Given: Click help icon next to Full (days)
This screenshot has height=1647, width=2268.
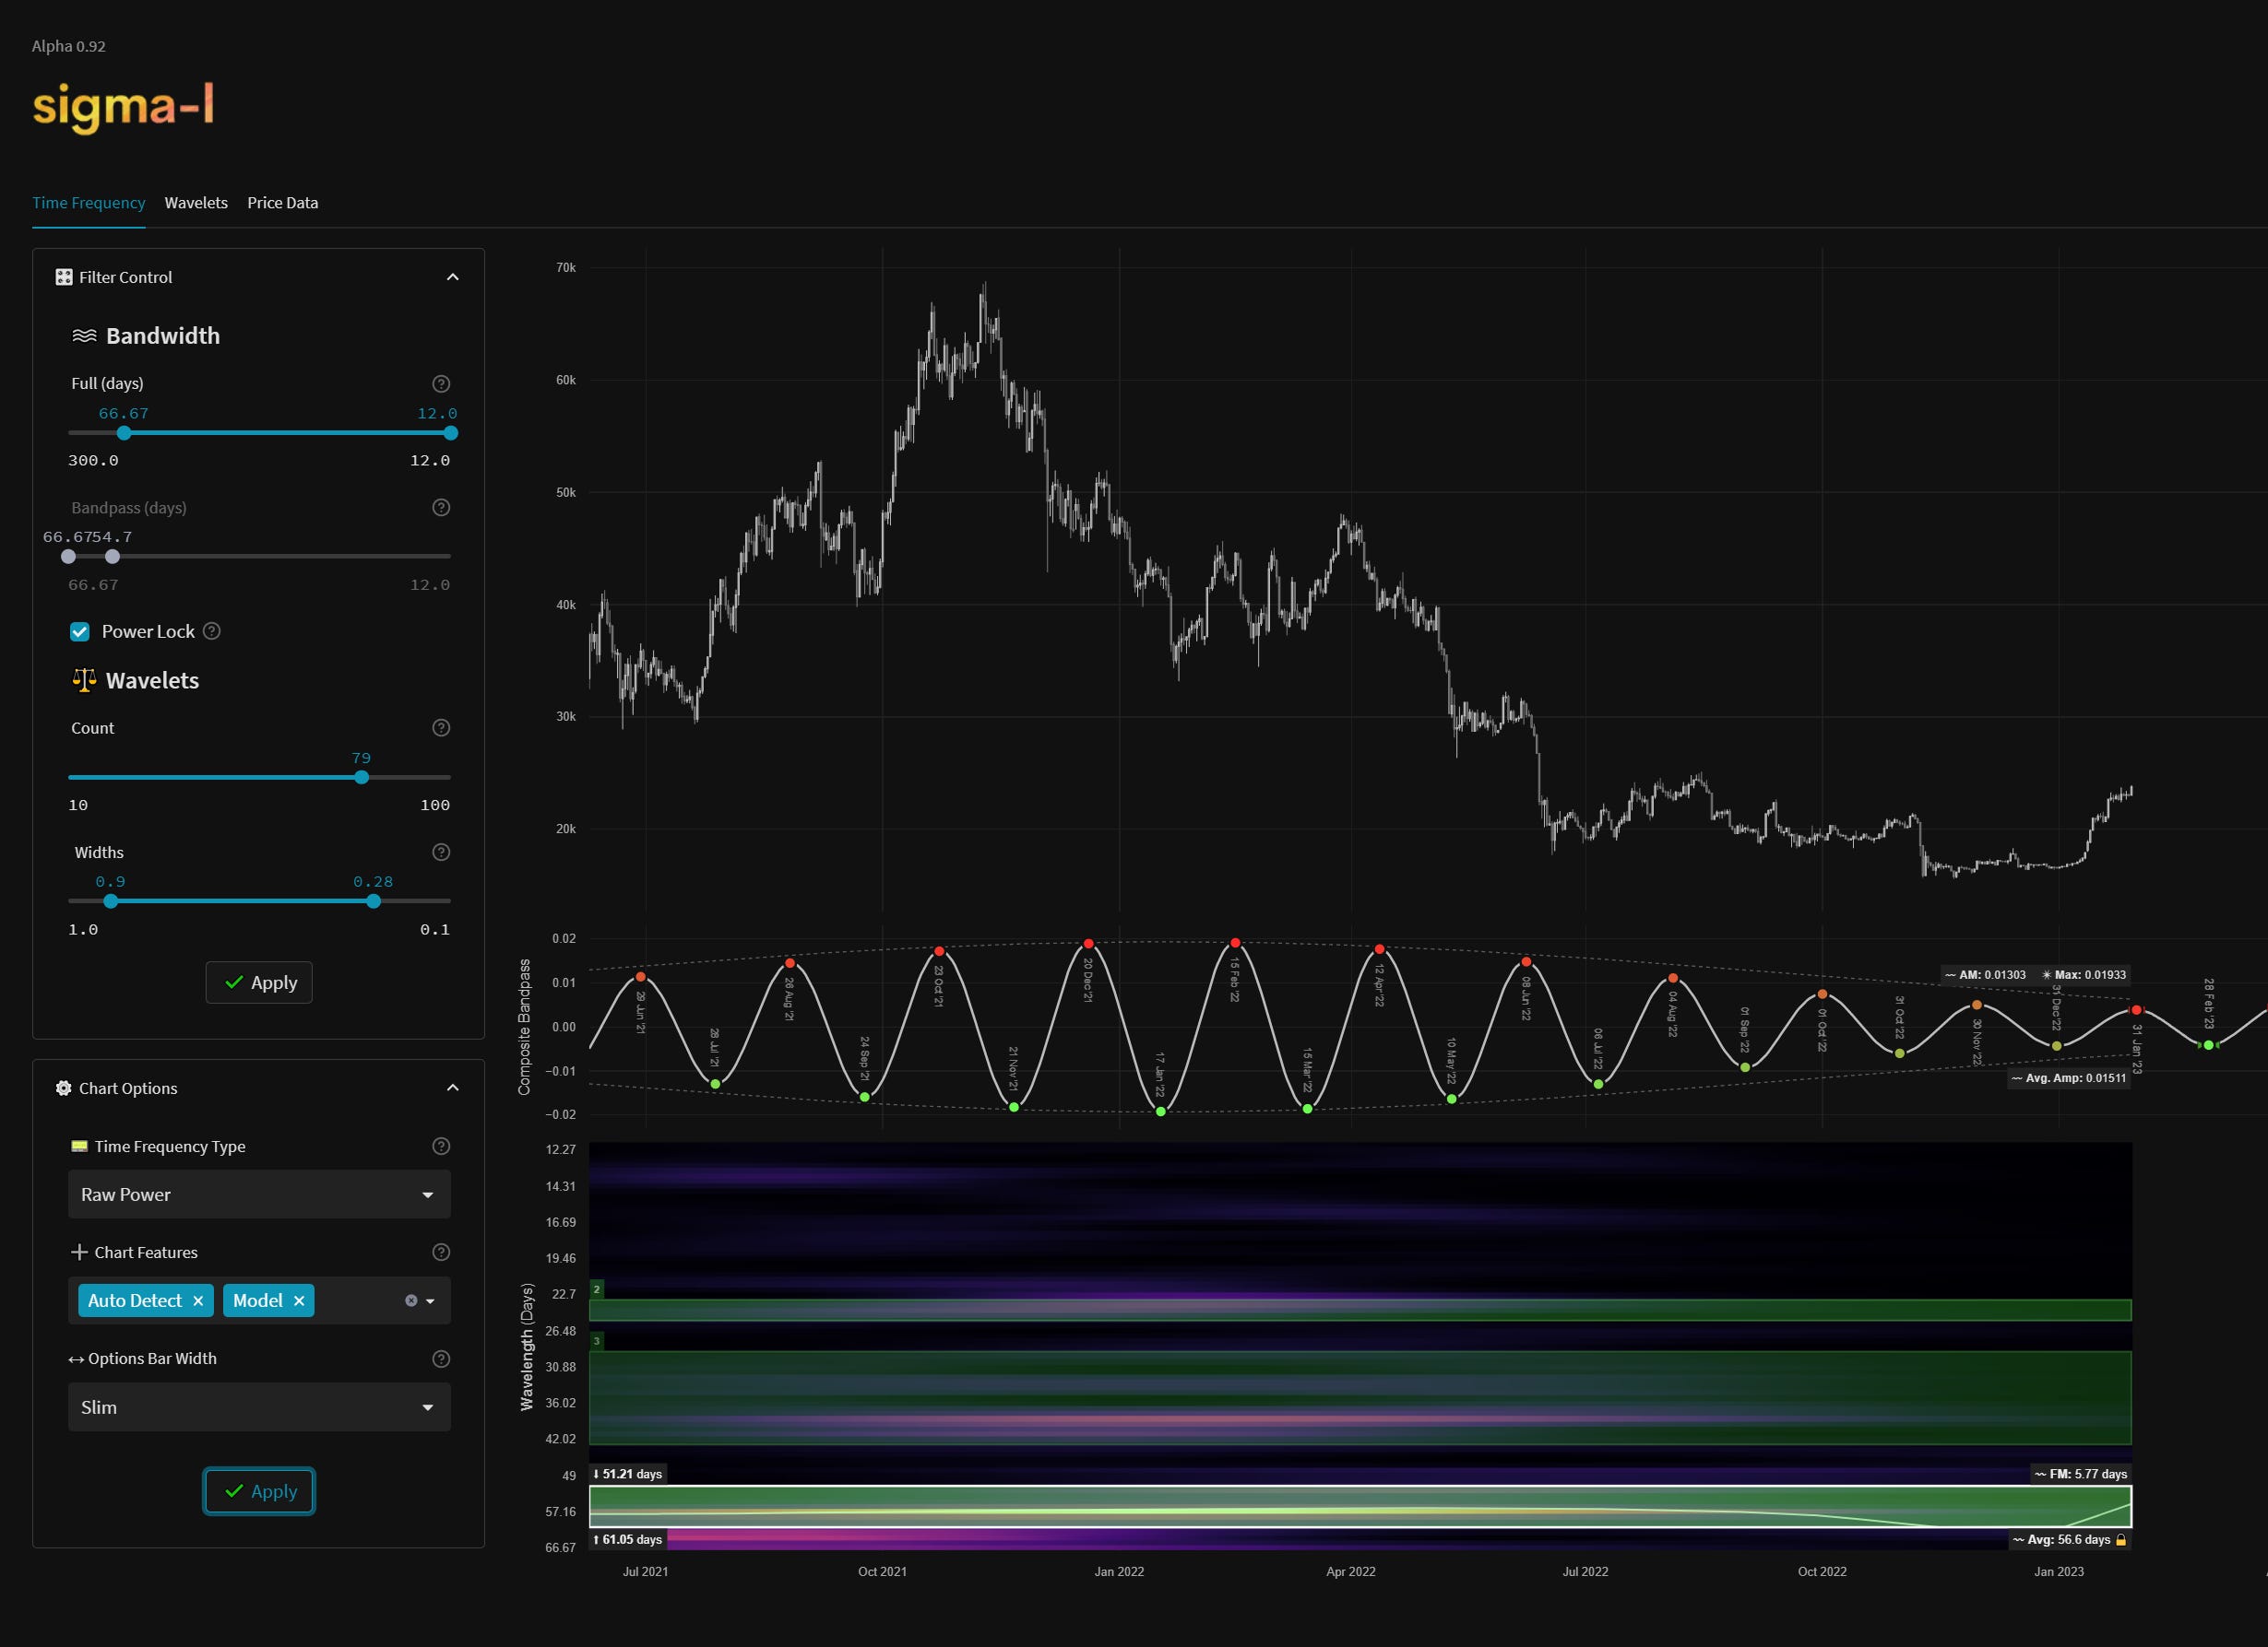Looking at the screenshot, I should (x=441, y=383).
